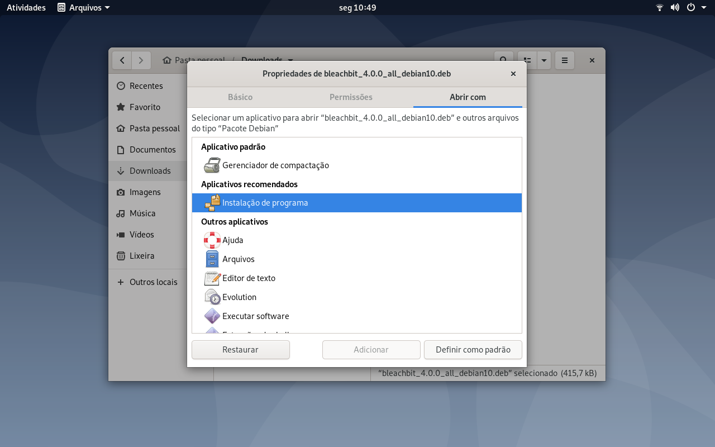Screen dimensions: 715x447
Task: Switch to the Básico tab
Action: click(x=240, y=97)
